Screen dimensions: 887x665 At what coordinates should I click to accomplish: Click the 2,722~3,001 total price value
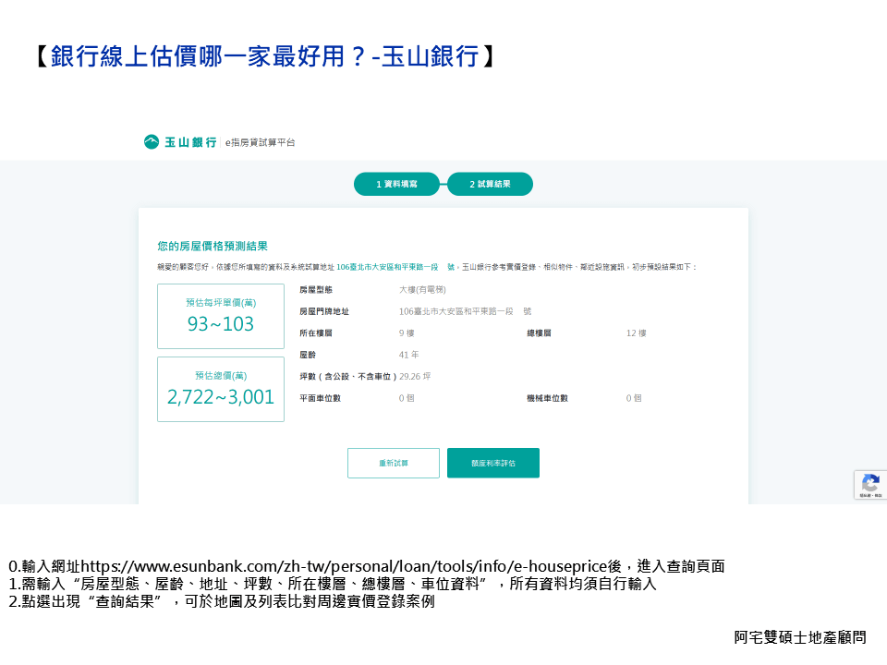pos(221,397)
